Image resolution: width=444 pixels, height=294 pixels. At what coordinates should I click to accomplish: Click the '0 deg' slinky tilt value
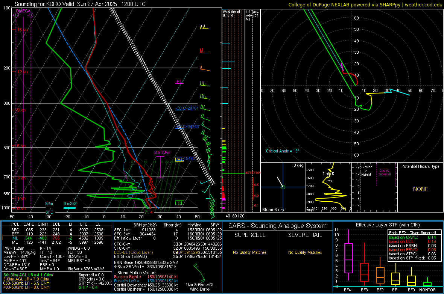coord(298,165)
